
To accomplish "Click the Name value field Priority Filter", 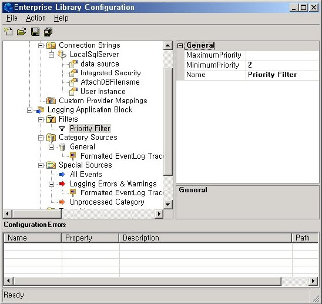I will tap(283, 75).
